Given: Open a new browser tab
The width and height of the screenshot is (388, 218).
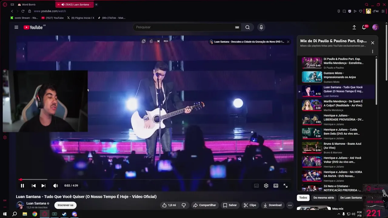Looking at the screenshot, I should click(96, 5).
